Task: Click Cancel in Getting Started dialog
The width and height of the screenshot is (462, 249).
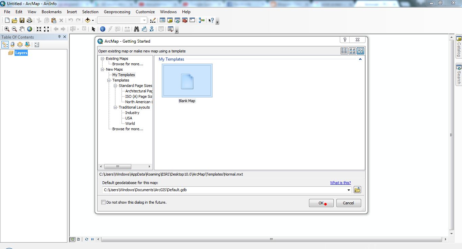Action: pos(349,203)
